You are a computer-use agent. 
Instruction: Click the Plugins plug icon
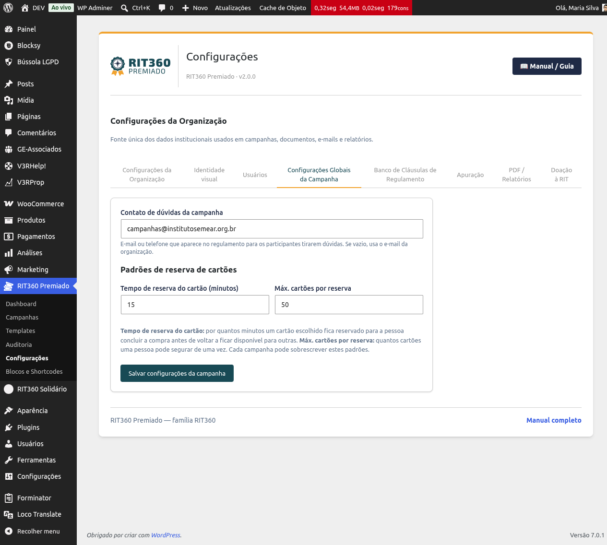click(9, 427)
